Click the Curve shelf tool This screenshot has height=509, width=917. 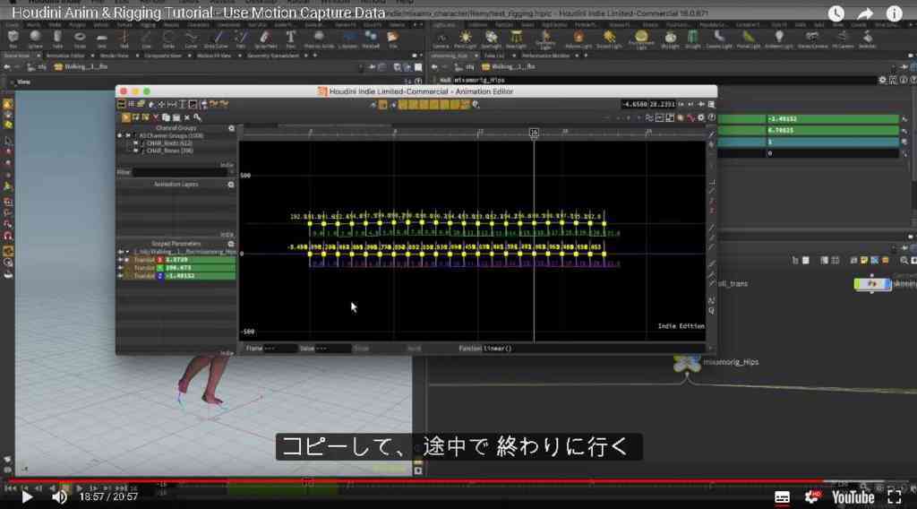[192, 39]
